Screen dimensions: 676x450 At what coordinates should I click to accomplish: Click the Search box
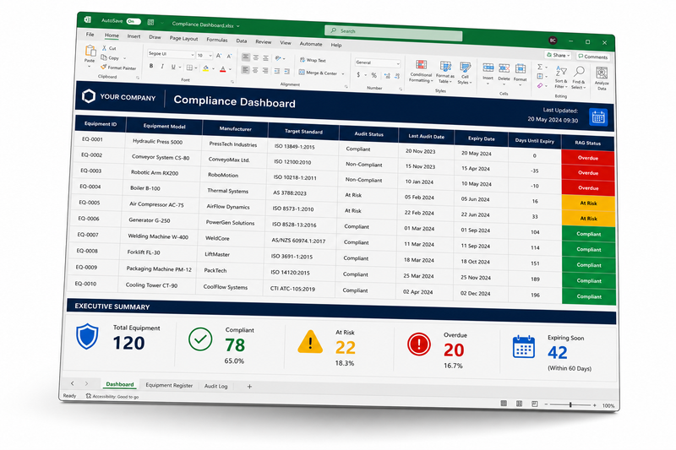394,33
